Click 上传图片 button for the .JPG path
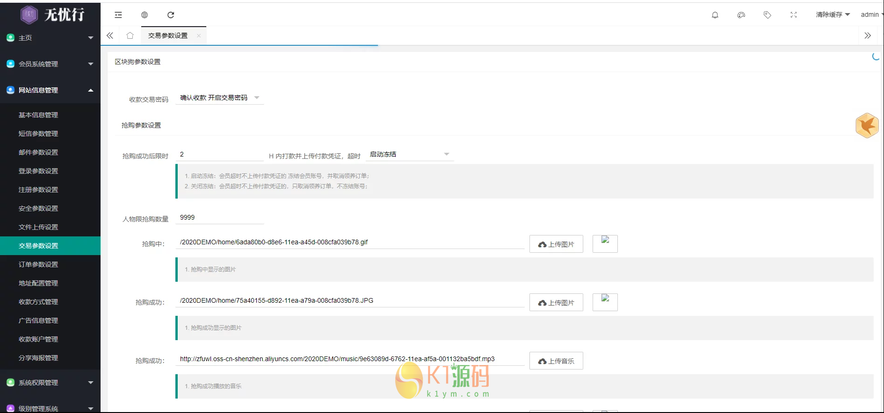Viewport: 884px width, 413px height. 556,302
